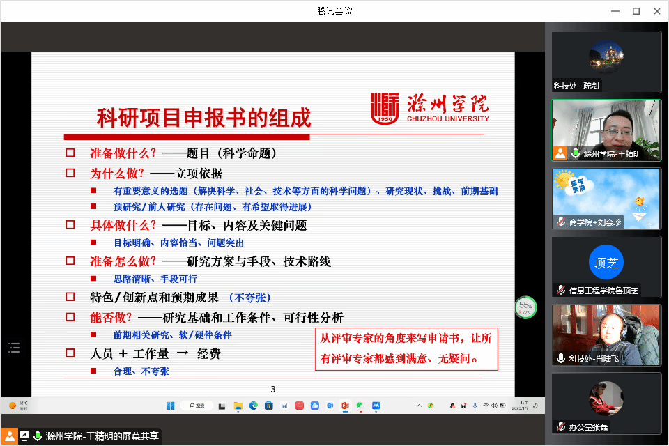Open File Explorer from the shared taskbar

click(x=238, y=406)
